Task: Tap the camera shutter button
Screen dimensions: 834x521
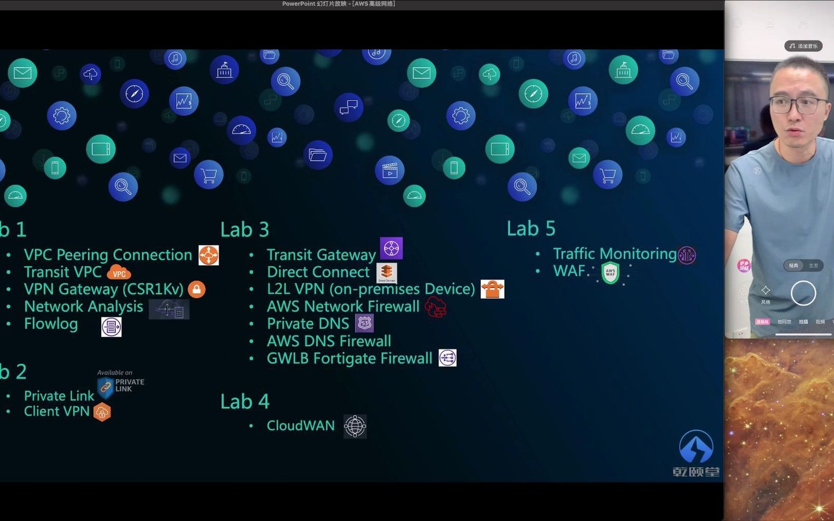Action: click(803, 293)
